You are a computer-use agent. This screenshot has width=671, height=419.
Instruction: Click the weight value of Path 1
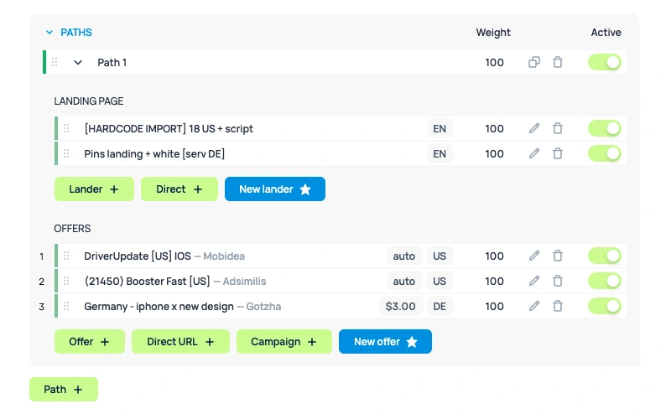coord(494,62)
